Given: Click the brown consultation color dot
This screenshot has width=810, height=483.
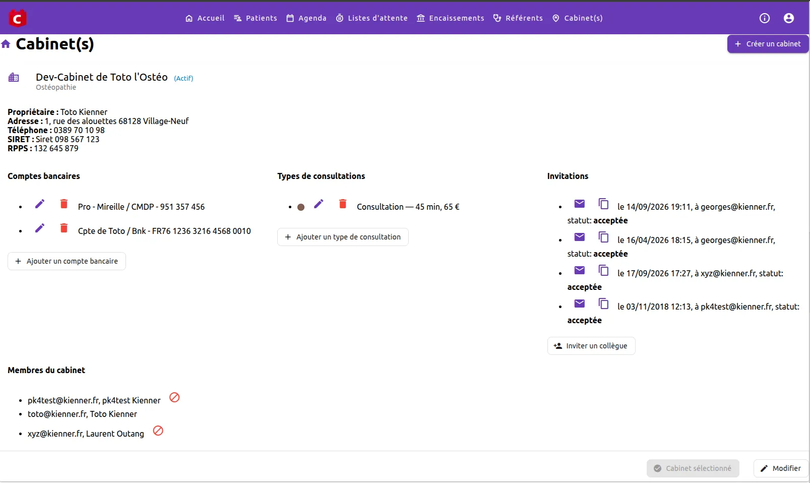Looking at the screenshot, I should coord(301,207).
